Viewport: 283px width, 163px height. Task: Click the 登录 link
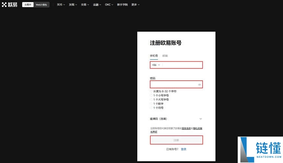point(183,149)
